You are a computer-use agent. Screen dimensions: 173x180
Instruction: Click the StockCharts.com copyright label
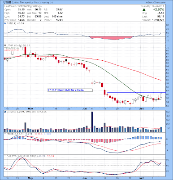[x=156, y=3]
